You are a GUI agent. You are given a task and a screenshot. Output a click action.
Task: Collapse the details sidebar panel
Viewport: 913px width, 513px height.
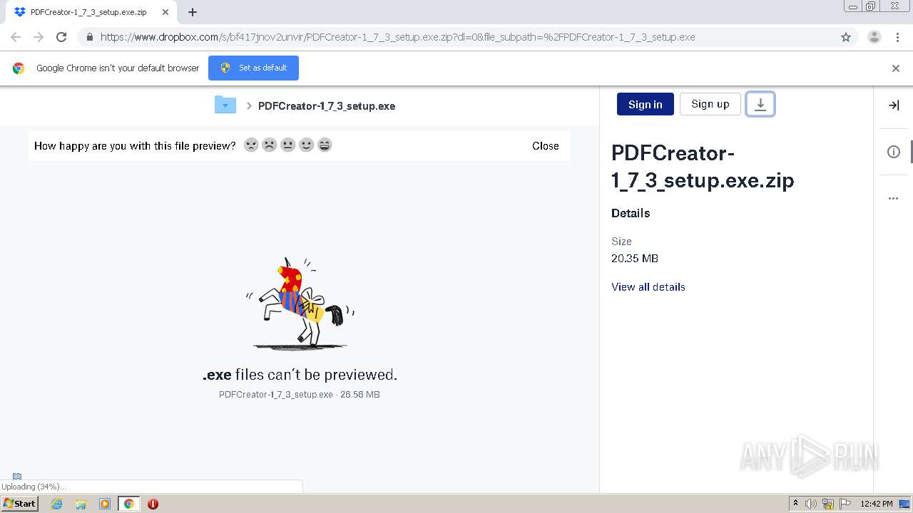click(x=893, y=105)
